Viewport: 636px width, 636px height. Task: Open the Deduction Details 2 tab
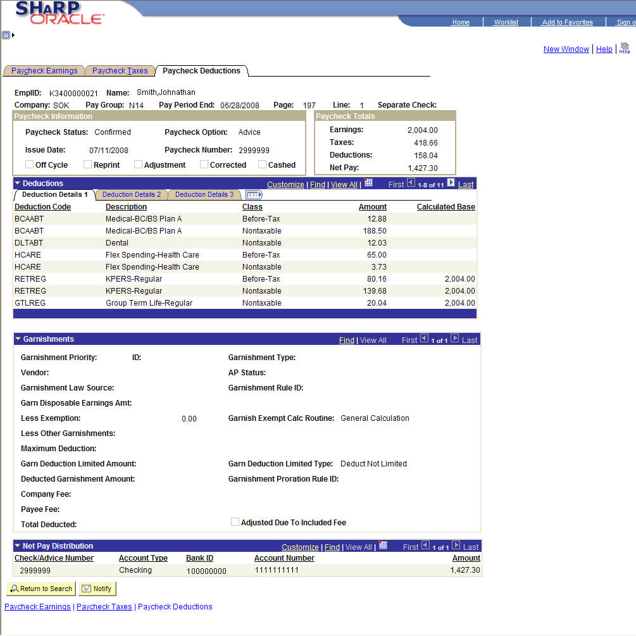(132, 194)
